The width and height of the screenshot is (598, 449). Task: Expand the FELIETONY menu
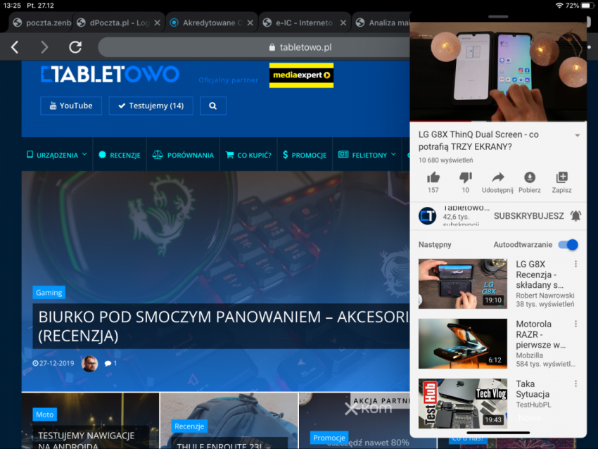coord(367,155)
